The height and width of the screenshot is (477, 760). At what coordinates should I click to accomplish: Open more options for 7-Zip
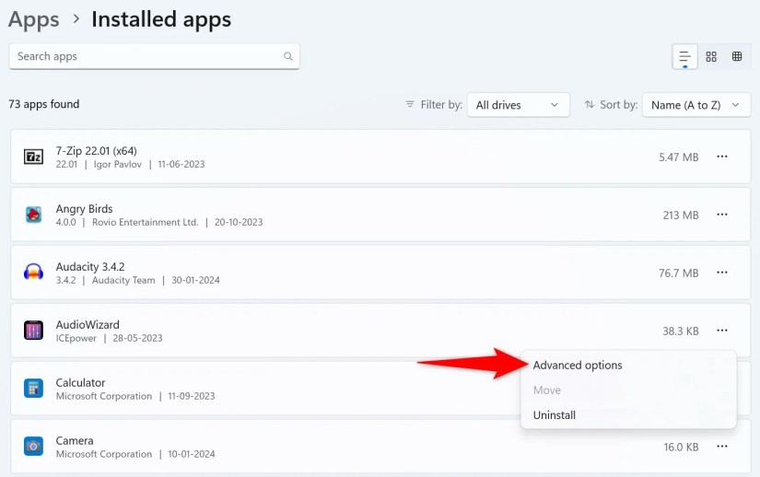722,157
